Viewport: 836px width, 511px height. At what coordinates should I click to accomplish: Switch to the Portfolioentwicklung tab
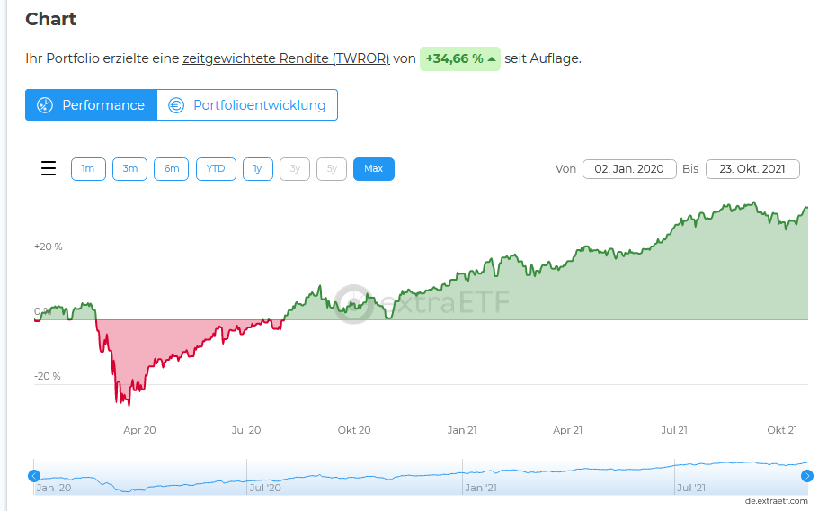tap(247, 105)
